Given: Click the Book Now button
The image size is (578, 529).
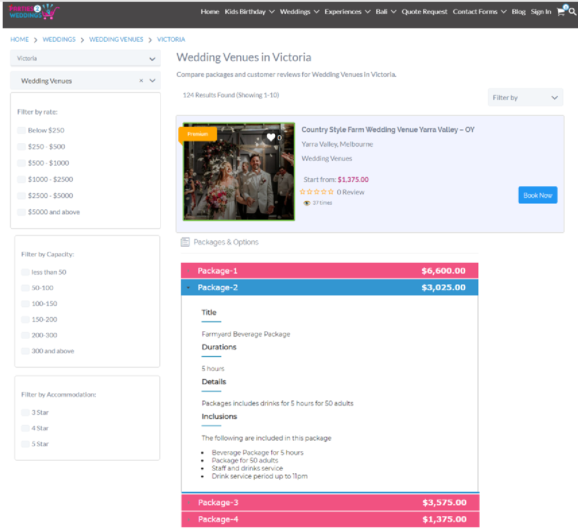Looking at the screenshot, I should (x=538, y=195).
